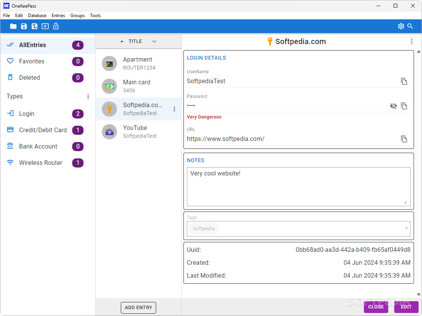
Task: Open the Tools menu
Action: [95, 16]
